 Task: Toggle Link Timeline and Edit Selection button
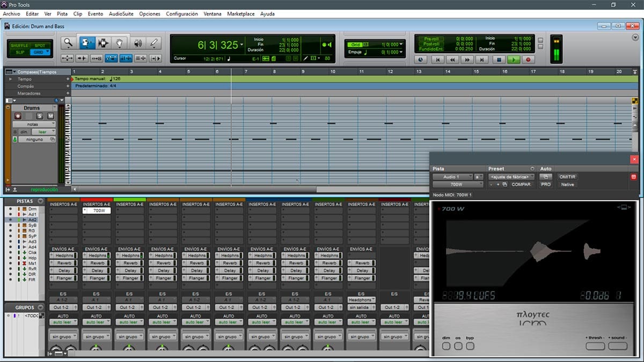coord(126,58)
